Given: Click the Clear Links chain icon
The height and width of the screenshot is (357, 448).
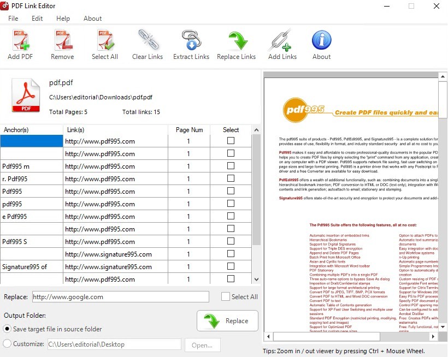Looking at the screenshot, I should click(148, 39).
